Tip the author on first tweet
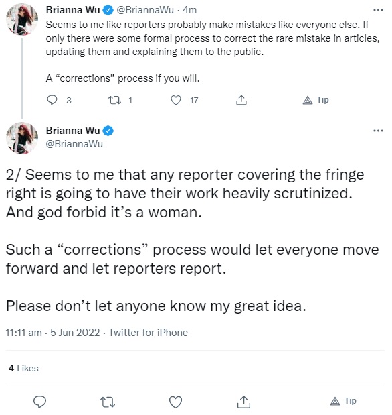 [316, 100]
